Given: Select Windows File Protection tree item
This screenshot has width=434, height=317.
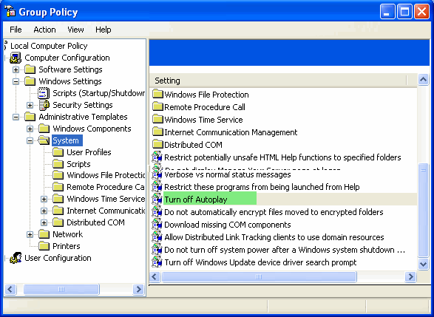Looking at the screenshot, I should pyautogui.click(x=106, y=175).
